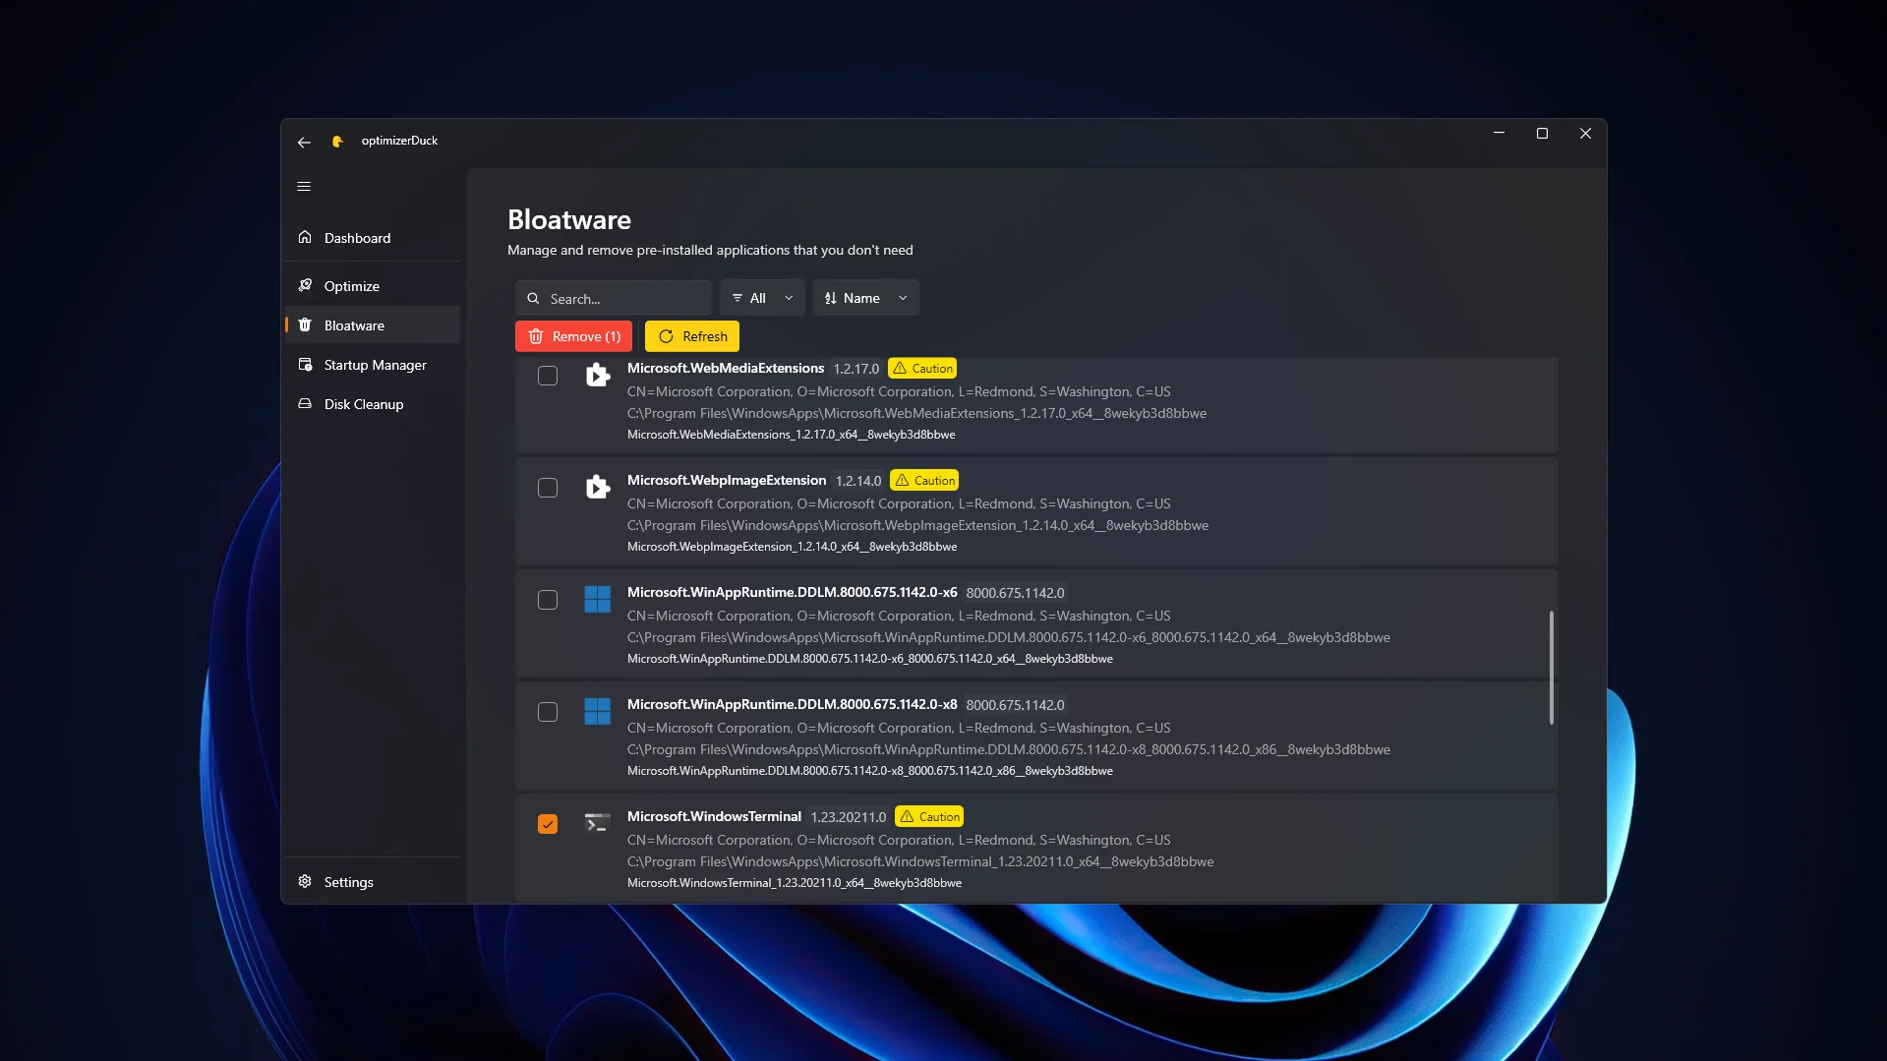The width and height of the screenshot is (1887, 1061).
Task: Open the All filter dropdown
Action: [762, 298]
